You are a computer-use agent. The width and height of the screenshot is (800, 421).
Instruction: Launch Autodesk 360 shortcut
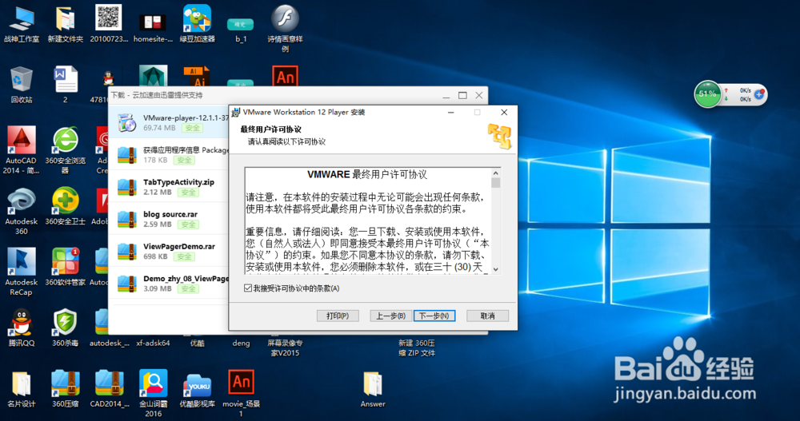click(x=22, y=211)
